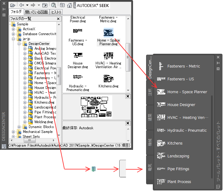Select DesignCen... tool palette tab
Screen dimensions: 223x191
tap(150, 67)
